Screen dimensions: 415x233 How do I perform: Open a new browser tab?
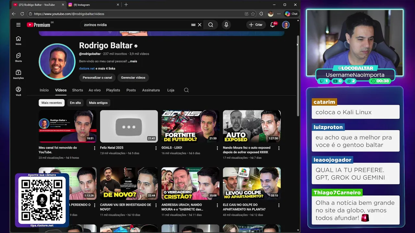(126, 5)
